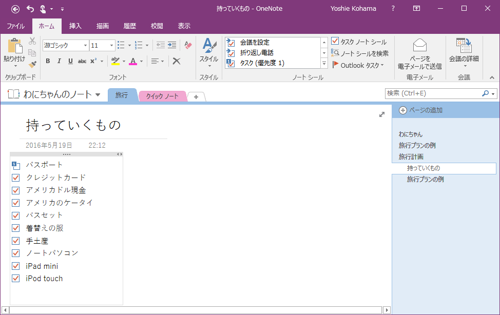
Task: Uncheck the ノートパソコン checkbox
Action: pos(15,253)
